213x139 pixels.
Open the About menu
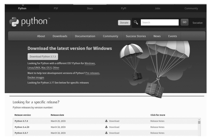(x=41, y=36)
